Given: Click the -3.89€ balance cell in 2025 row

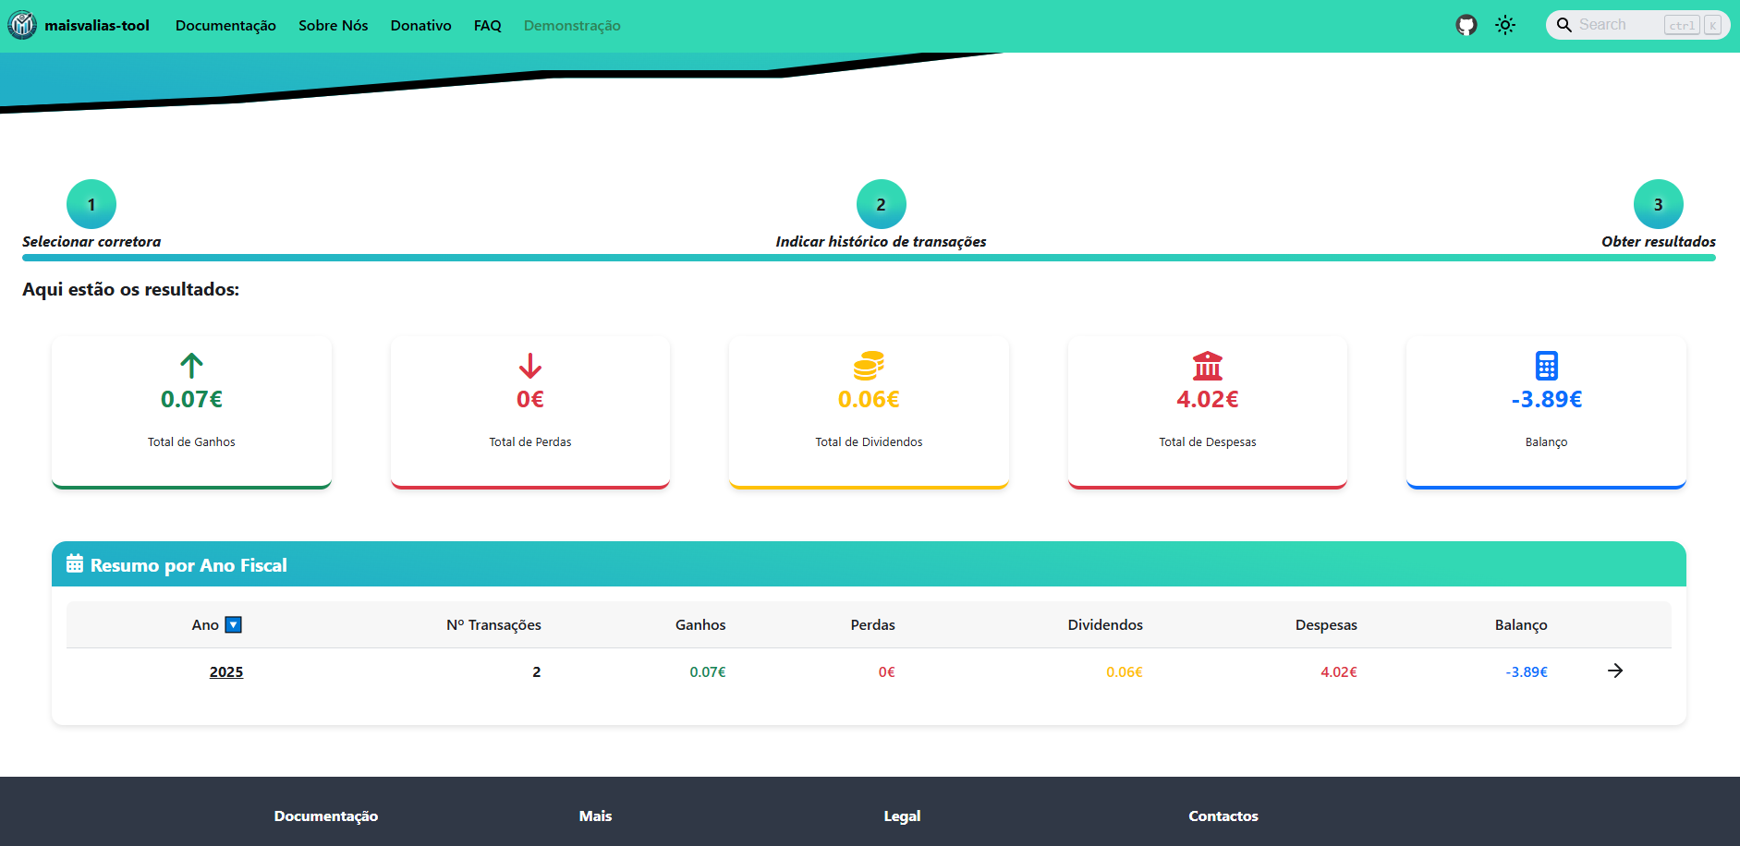Looking at the screenshot, I should (1527, 671).
